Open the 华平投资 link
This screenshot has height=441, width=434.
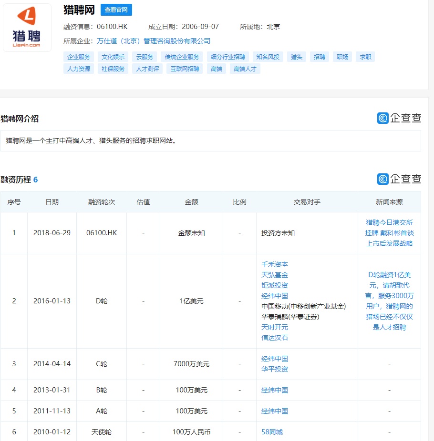coord(275,369)
